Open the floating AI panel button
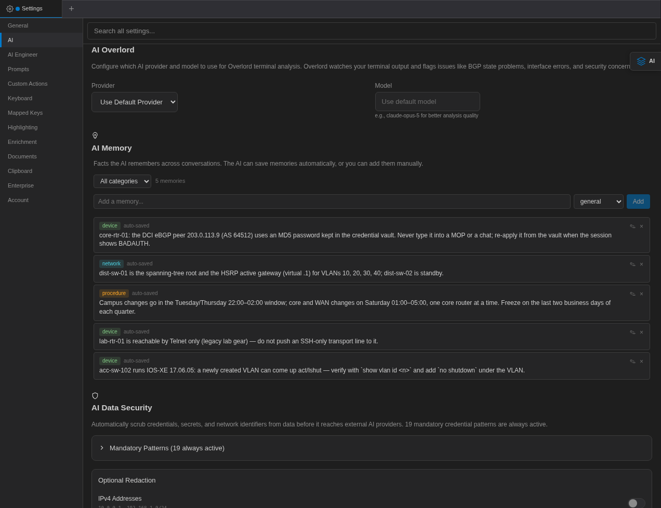The image size is (661, 508). pos(645,61)
